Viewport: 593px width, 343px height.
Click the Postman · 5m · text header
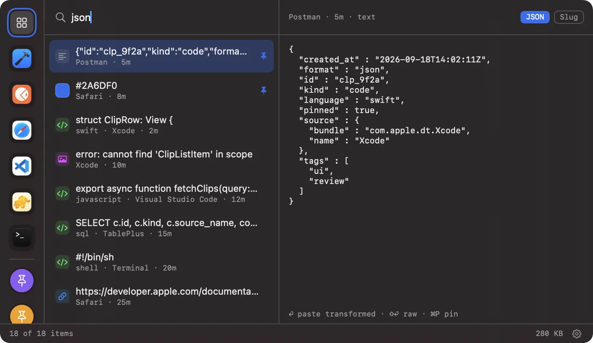pyautogui.click(x=332, y=17)
